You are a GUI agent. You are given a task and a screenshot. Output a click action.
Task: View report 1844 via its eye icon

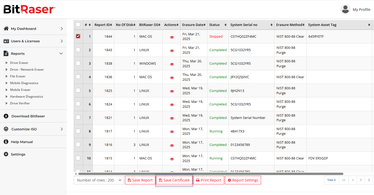(172, 37)
